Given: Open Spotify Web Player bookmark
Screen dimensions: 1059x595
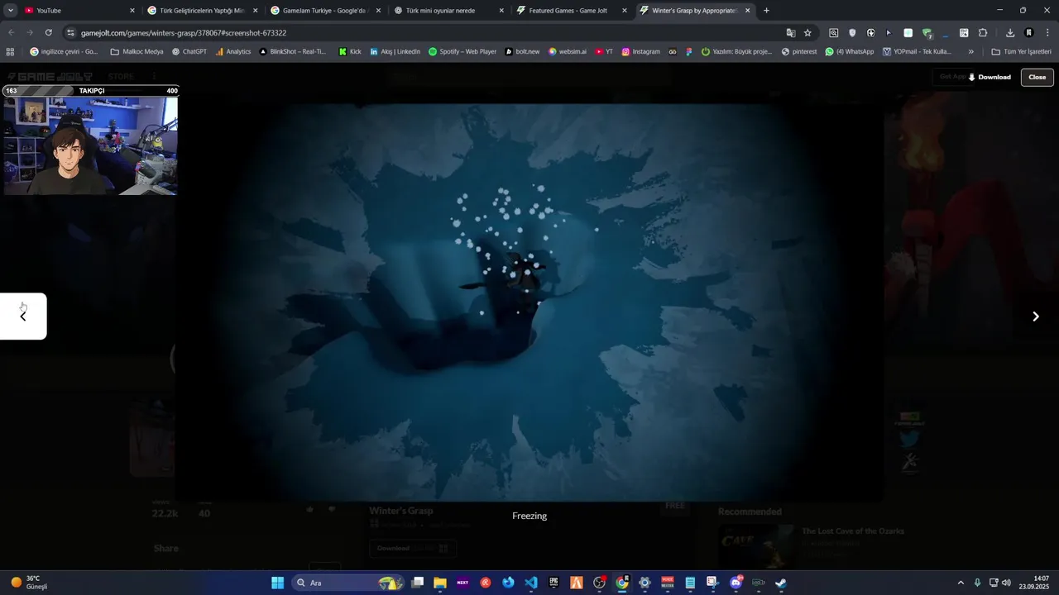Looking at the screenshot, I should coord(462,51).
